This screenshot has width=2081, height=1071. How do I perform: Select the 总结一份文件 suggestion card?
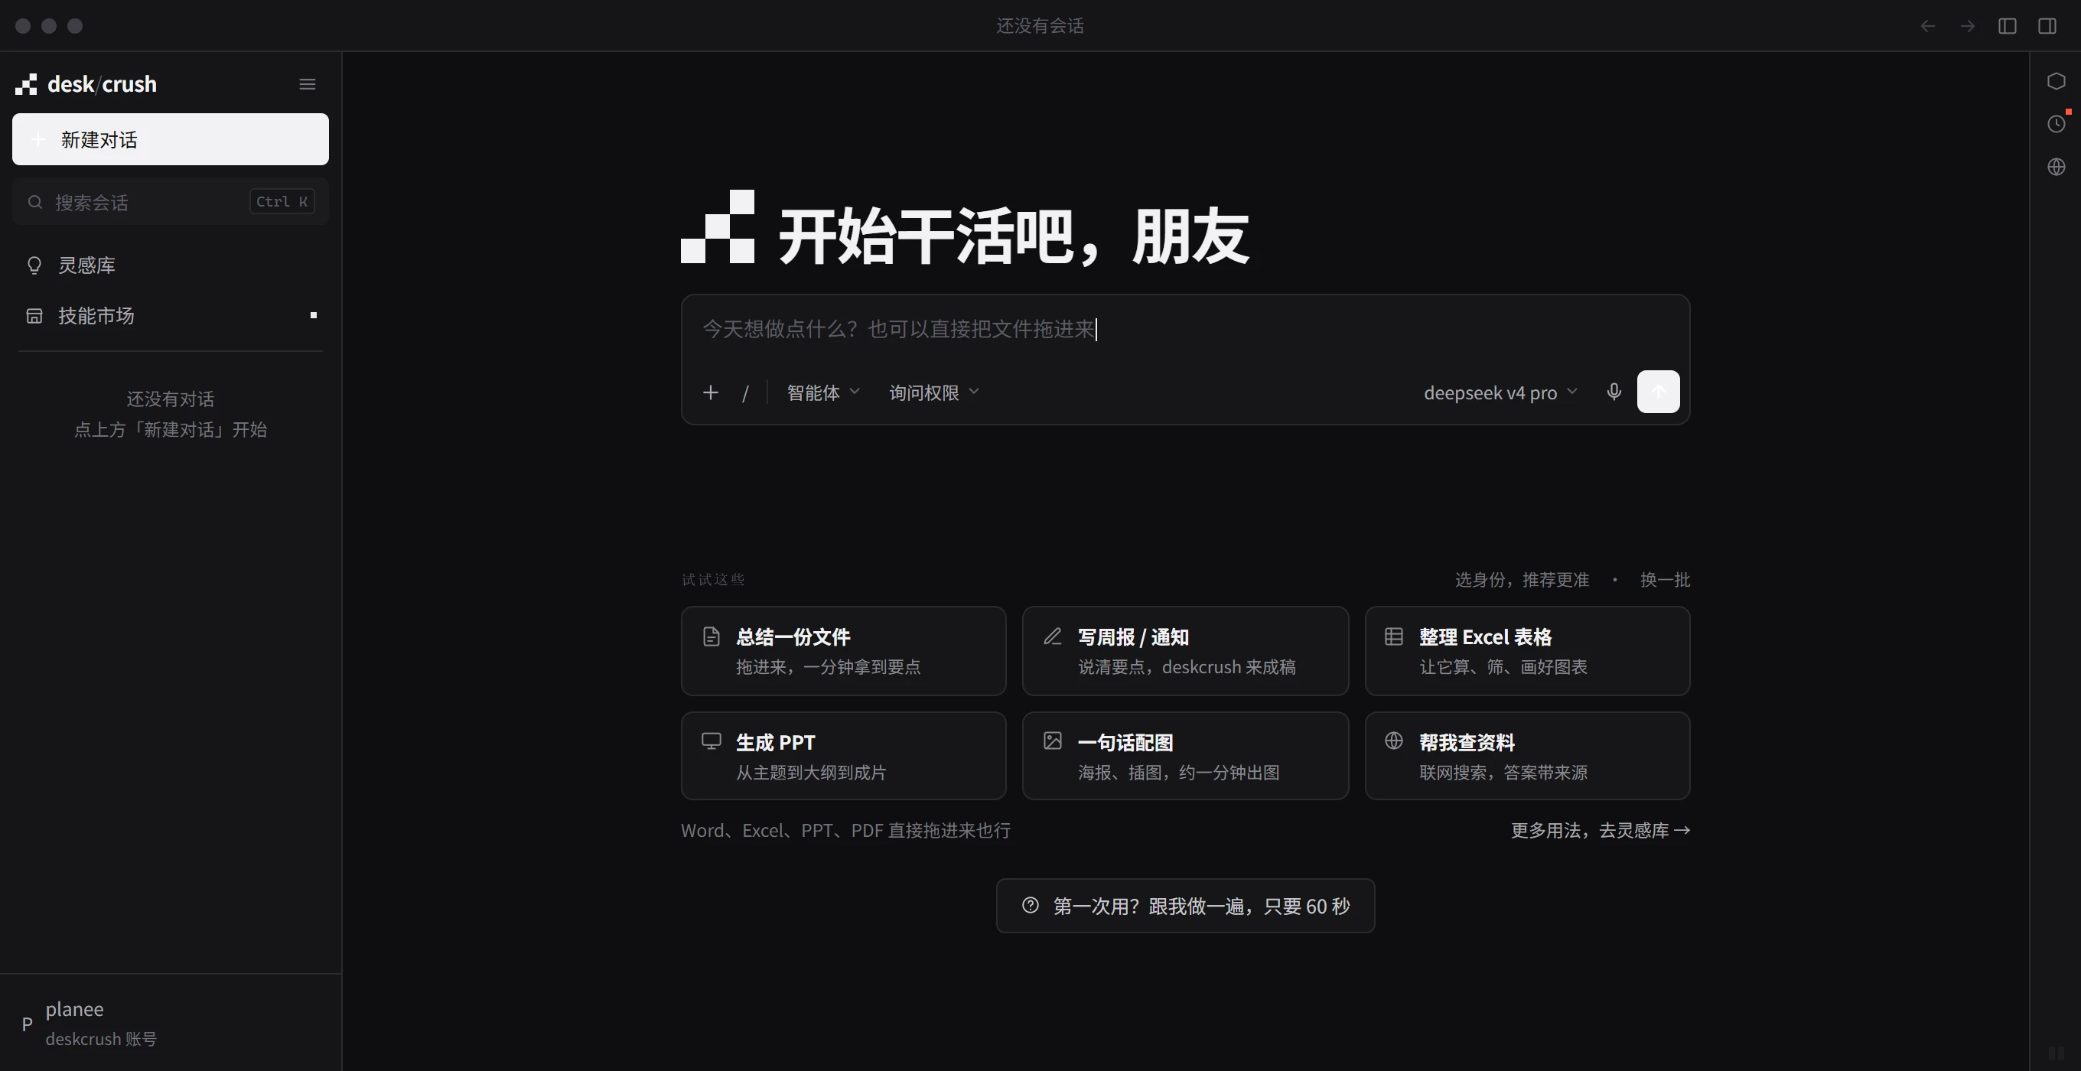[x=843, y=651]
